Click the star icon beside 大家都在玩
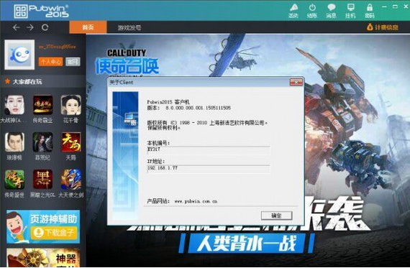The image size is (410, 268). pyautogui.click(x=7, y=81)
